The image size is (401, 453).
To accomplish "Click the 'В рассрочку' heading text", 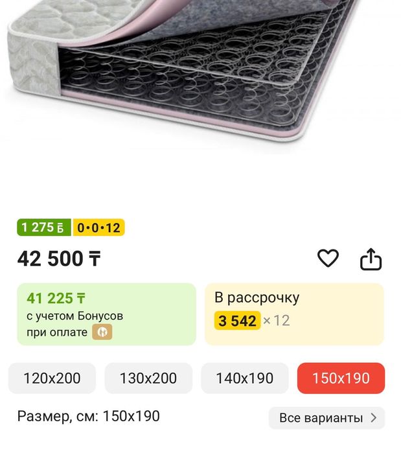I will click(x=257, y=298).
